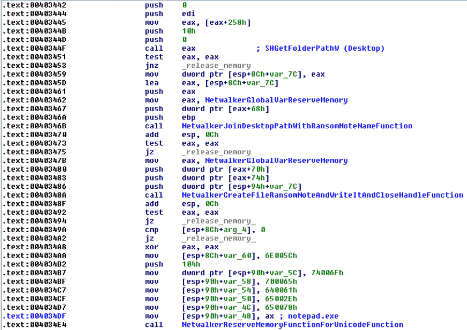The height and width of the screenshot is (330, 467).
Task: Select the push ebp operand
Action: tap(188, 117)
